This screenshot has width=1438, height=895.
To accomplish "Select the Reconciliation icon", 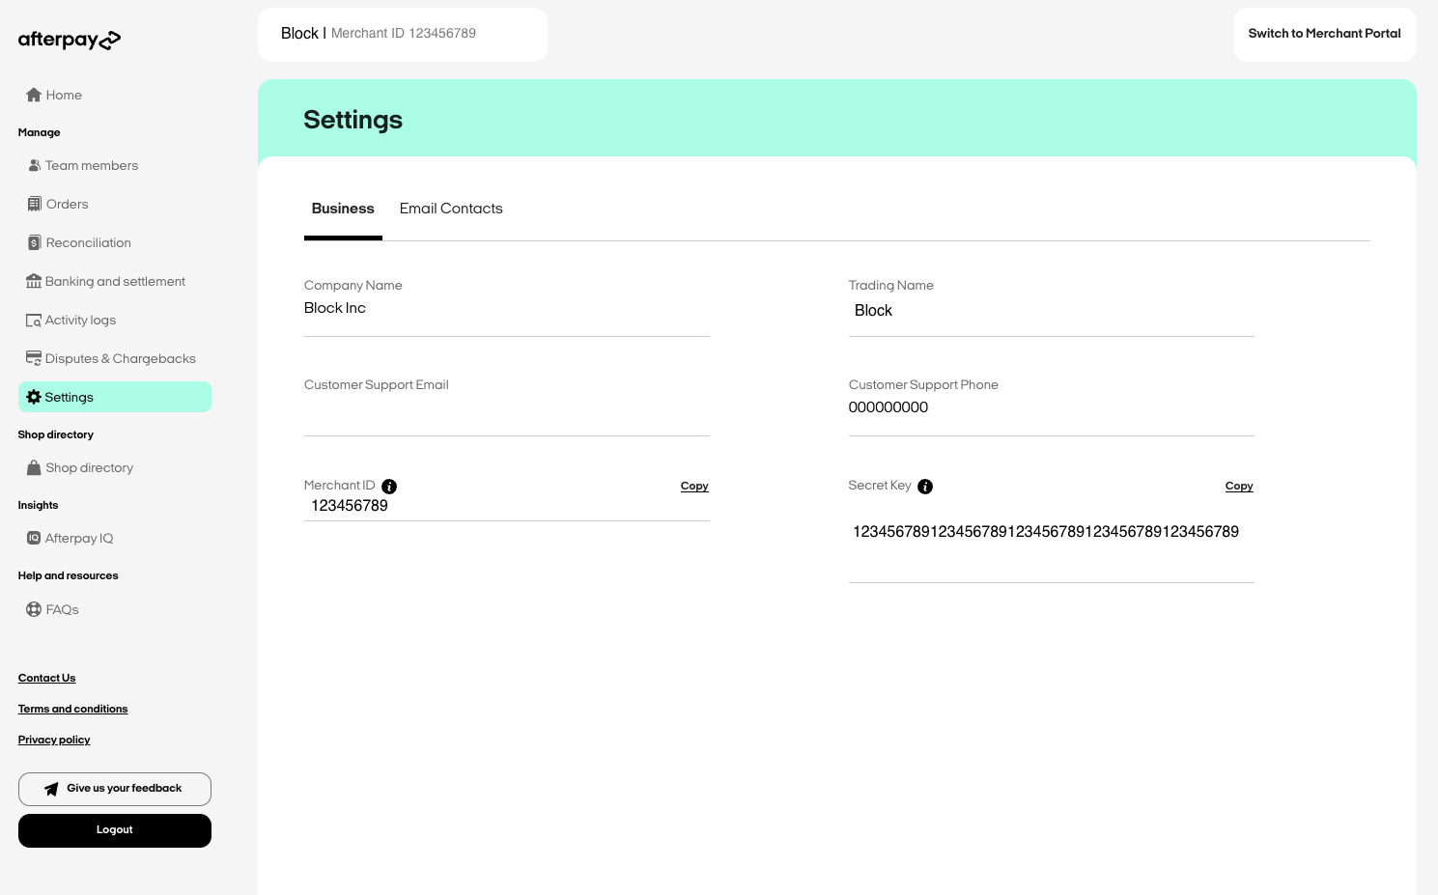I will [34, 242].
